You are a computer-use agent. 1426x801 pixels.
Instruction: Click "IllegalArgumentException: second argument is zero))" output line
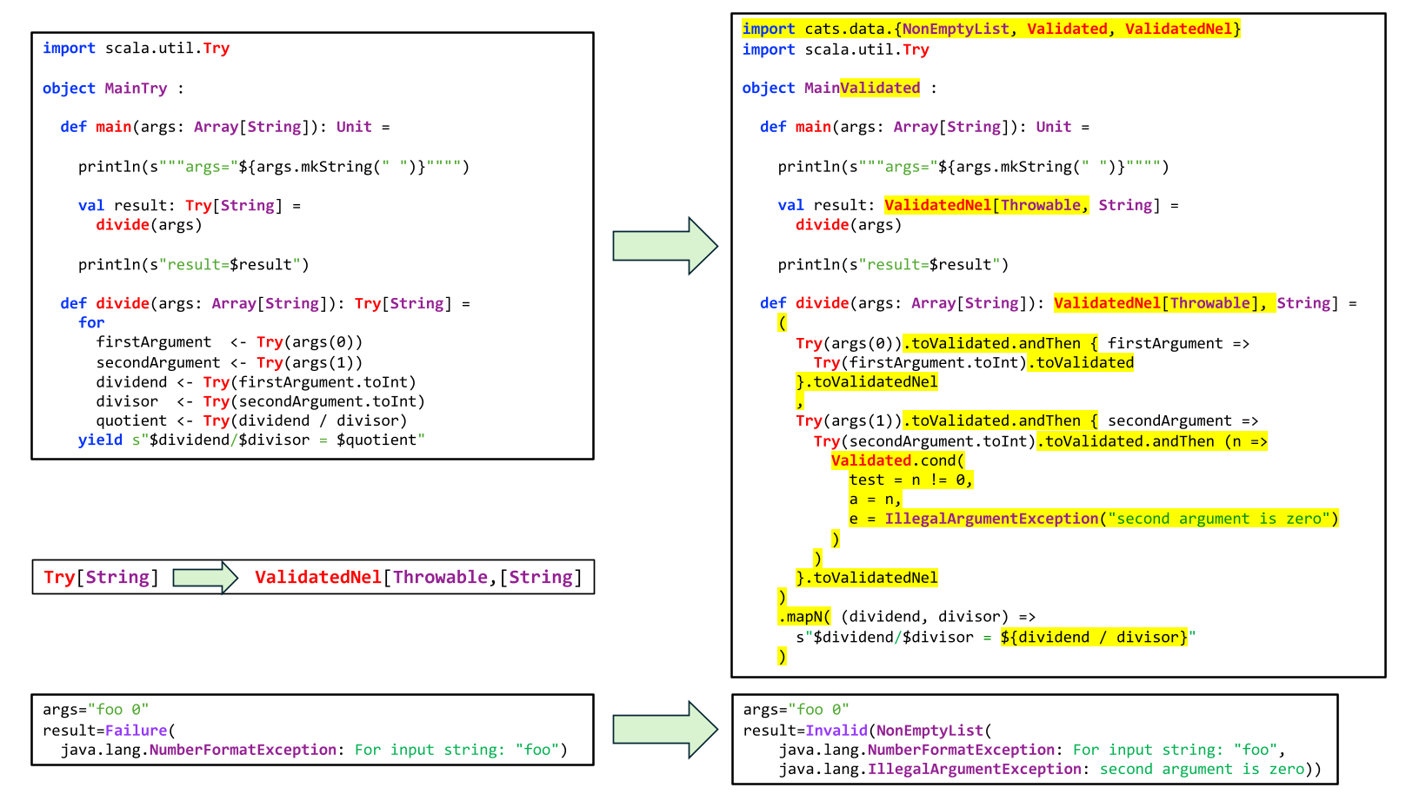[x=1050, y=769]
